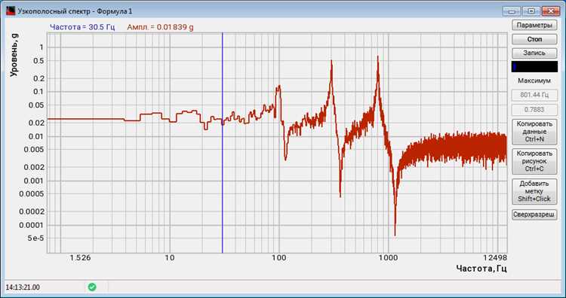
Task: Click the time 14:13:21.00 in status bar
Action: pyautogui.click(x=23, y=287)
